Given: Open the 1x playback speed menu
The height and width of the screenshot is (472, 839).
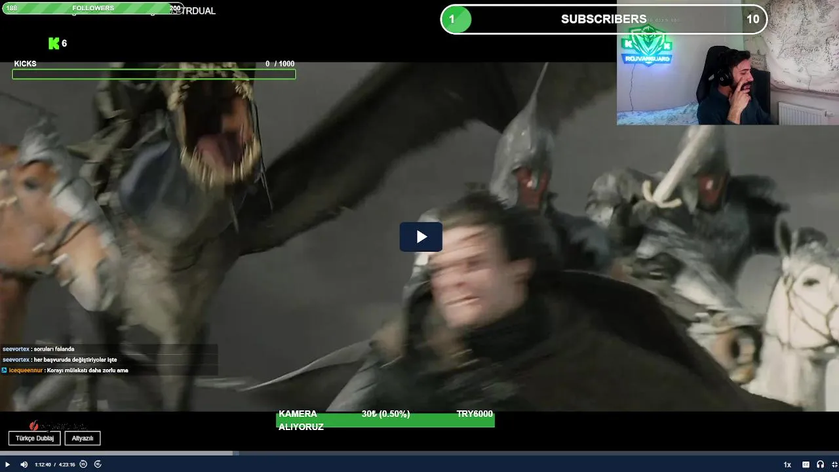Looking at the screenshot, I should (787, 465).
